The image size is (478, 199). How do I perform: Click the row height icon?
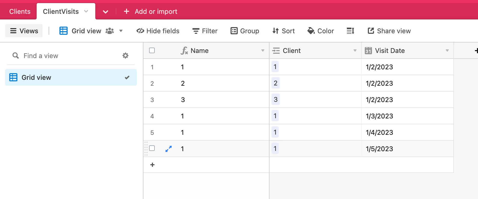(350, 31)
